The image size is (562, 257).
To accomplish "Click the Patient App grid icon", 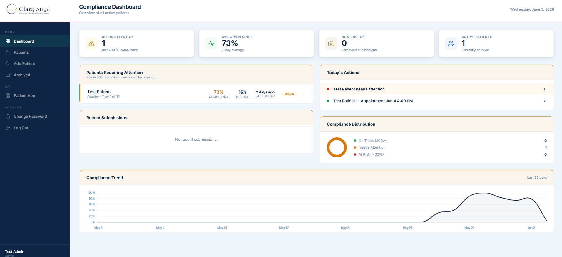I will pyautogui.click(x=8, y=95).
